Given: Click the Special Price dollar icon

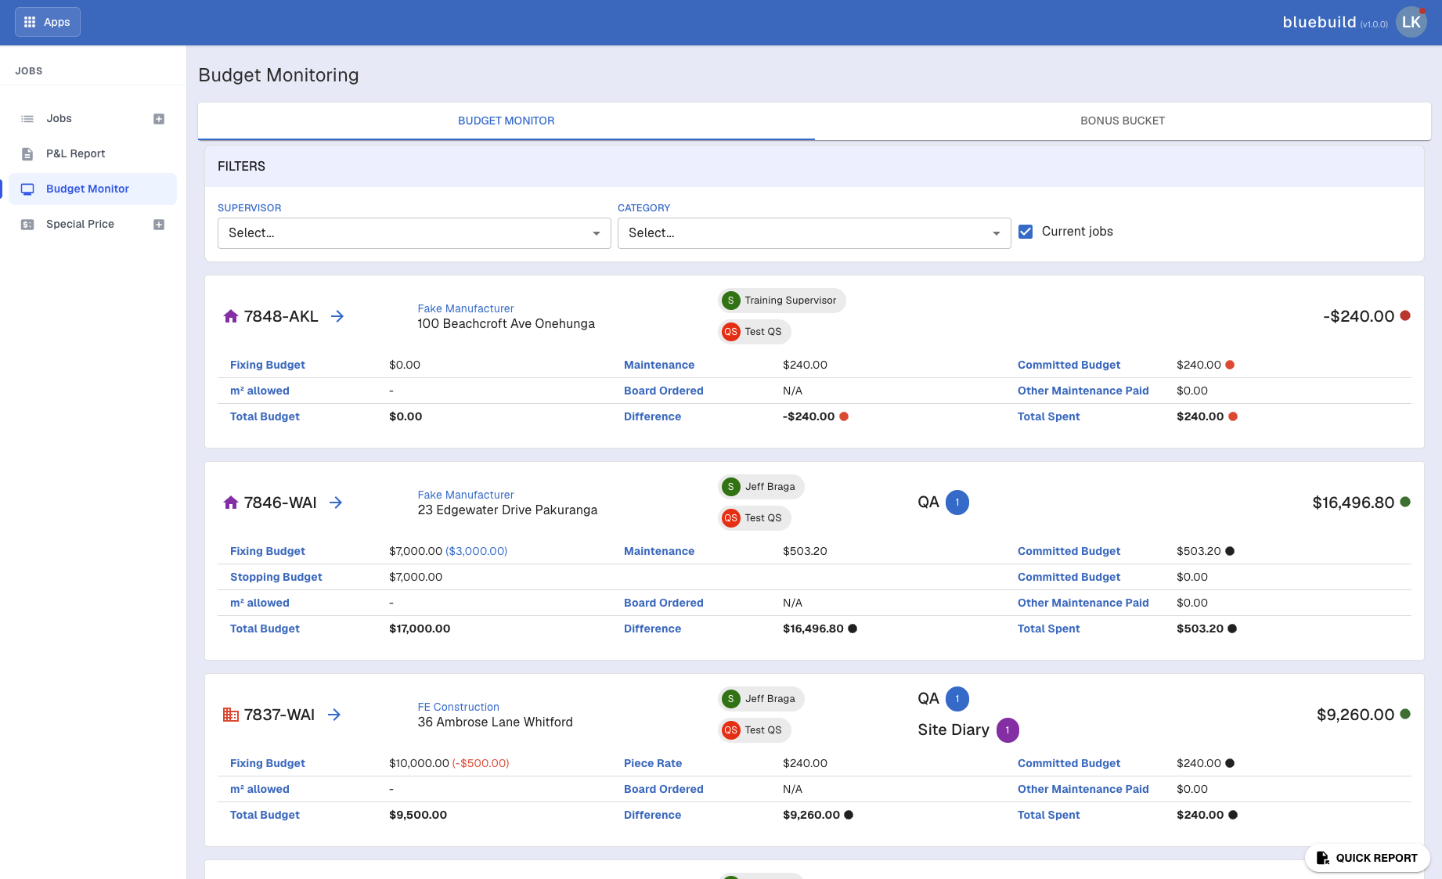Looking at the screenshot, I should [27, 225].
